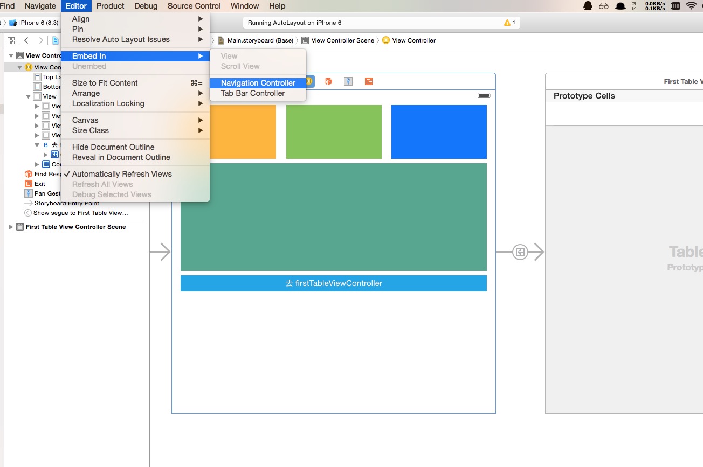This screenshot has height=467, width=703.
Task: Open the Align submenu
Action: click(135, 19)
